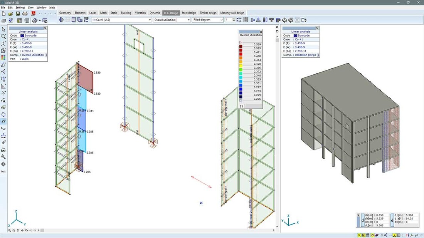Select the arrow selection tool
The image size is (424, 238).
(3, 29)
